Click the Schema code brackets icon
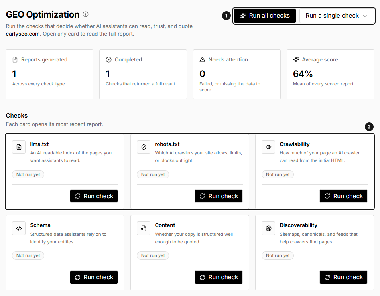This screenshot has width=380, height=296. [x=19, y=228]
